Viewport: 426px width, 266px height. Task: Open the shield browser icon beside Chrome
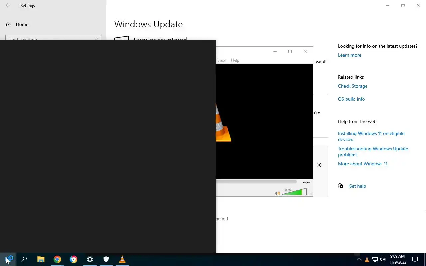pos(74,259)
